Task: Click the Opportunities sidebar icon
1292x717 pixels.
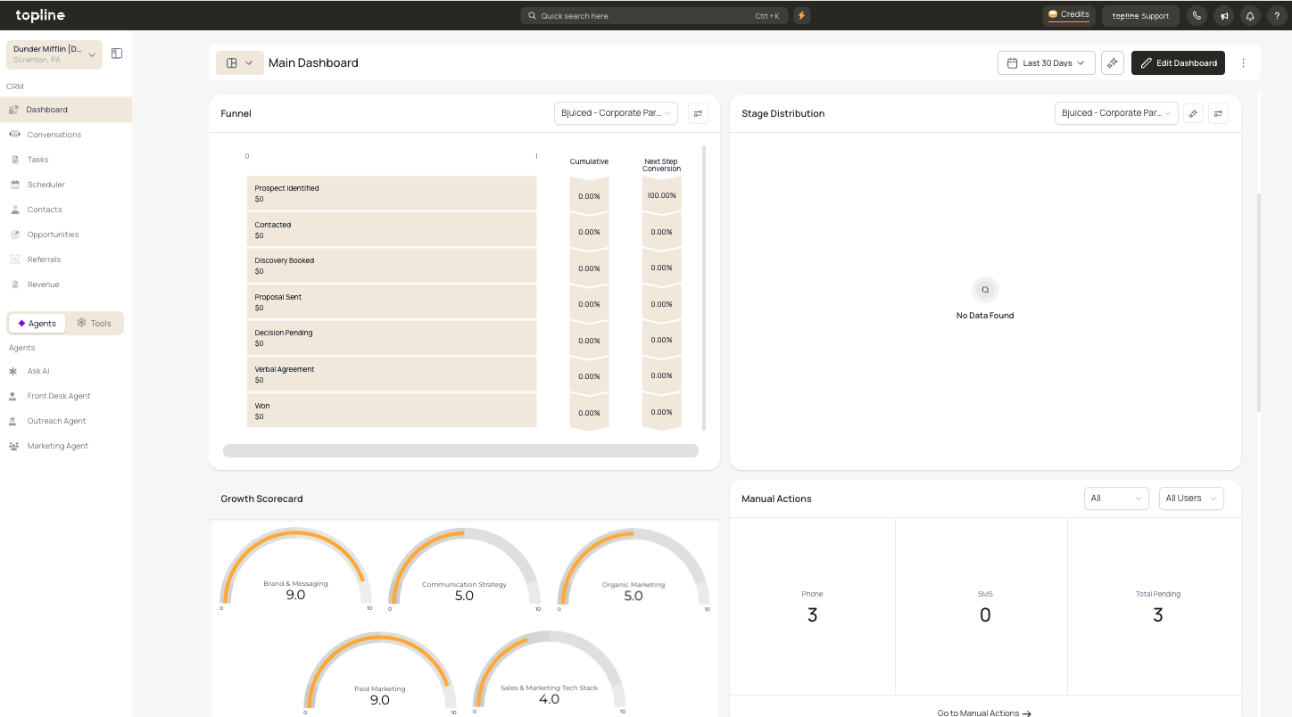Action: [14, 235]
